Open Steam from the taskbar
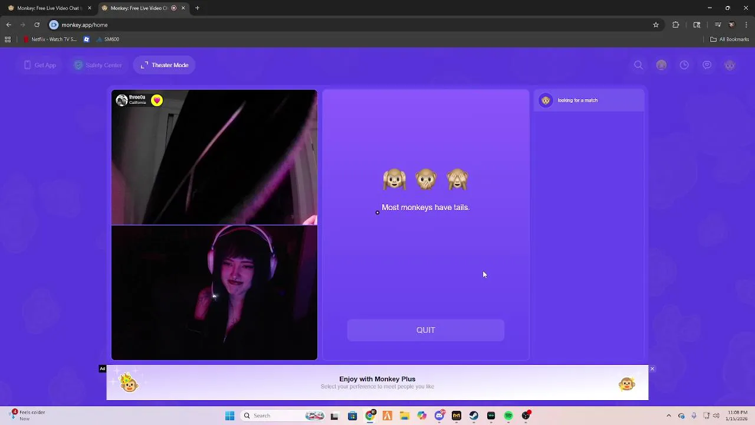755x425 pixels. (474, 416)
